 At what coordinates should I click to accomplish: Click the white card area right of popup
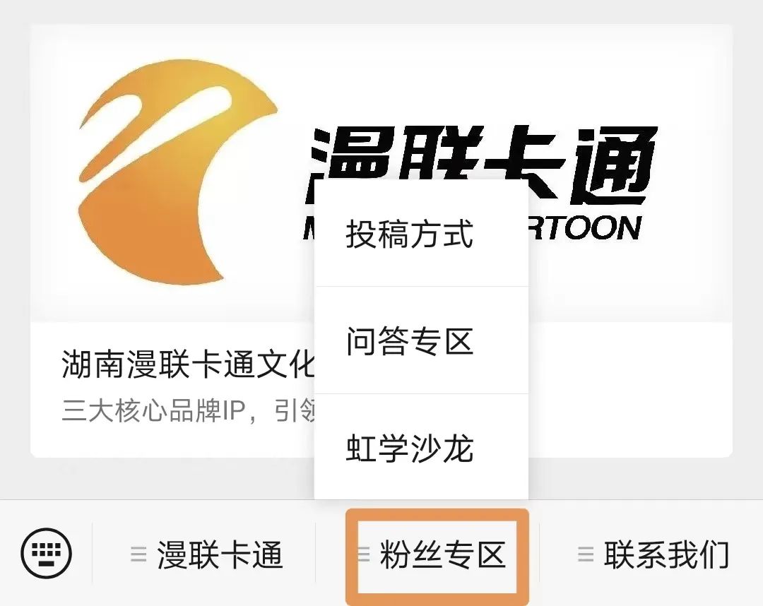tap(630, 389)
